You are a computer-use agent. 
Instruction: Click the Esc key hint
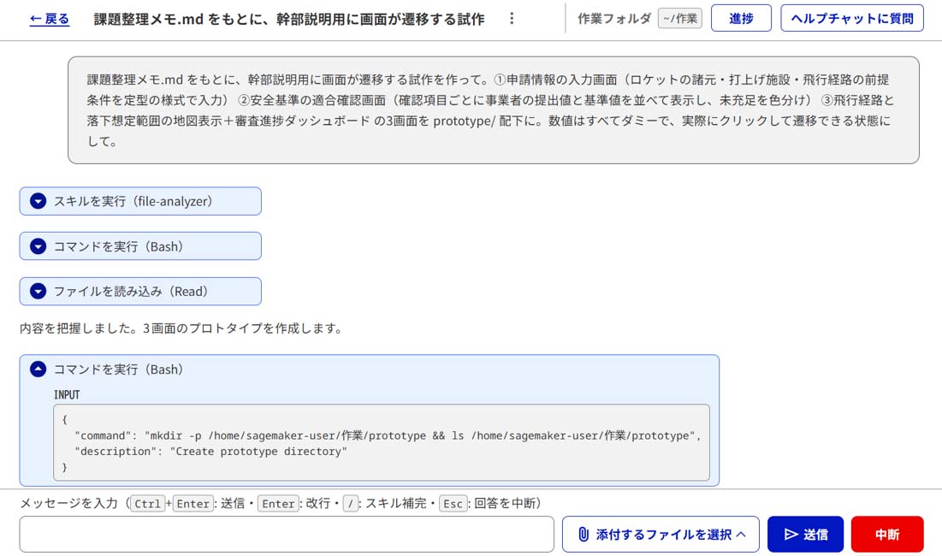point(453,504)
